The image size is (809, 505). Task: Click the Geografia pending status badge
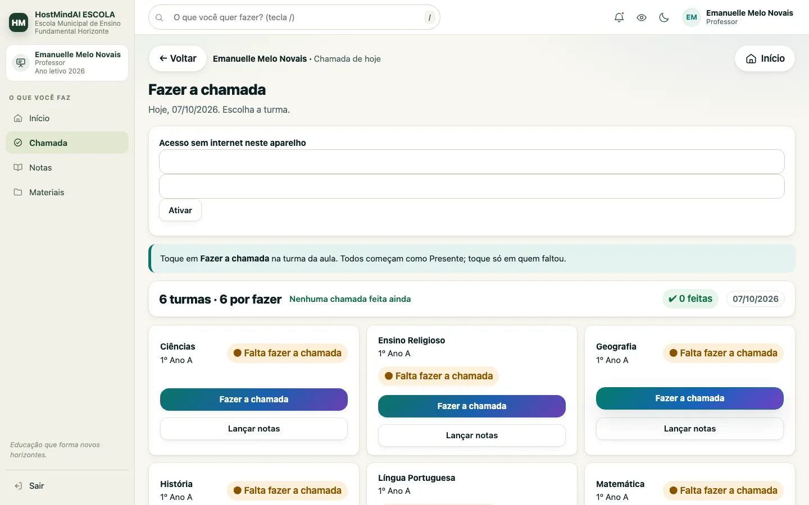click(724, 353)
